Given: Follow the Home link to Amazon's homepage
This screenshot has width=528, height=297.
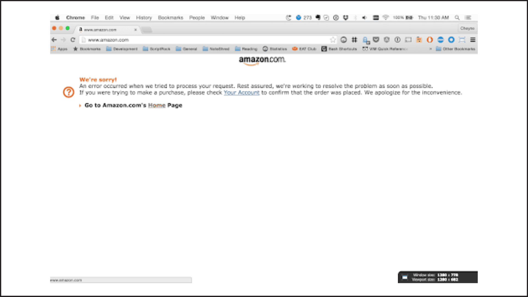Looking at the screenshot, I should (157, 105).
